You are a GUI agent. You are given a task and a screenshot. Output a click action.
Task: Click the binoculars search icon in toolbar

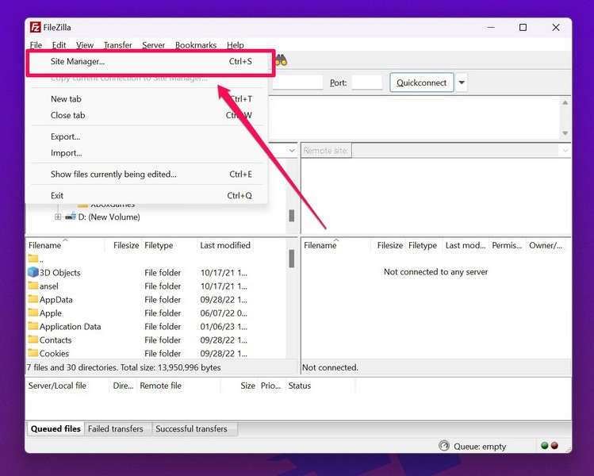[x=280, y=60]
